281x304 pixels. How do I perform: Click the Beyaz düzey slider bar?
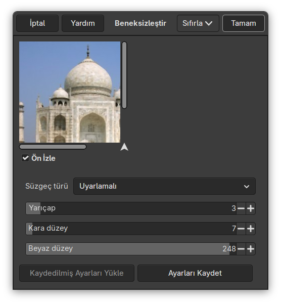tap(131, 249)
